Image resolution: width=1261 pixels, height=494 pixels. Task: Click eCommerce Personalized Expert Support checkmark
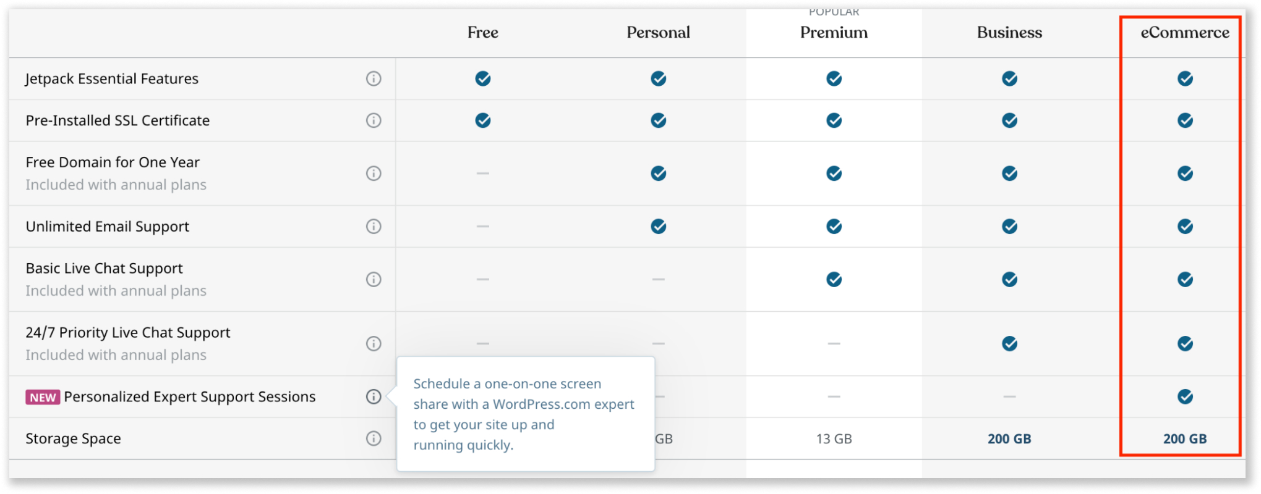tap(1185, 396)
